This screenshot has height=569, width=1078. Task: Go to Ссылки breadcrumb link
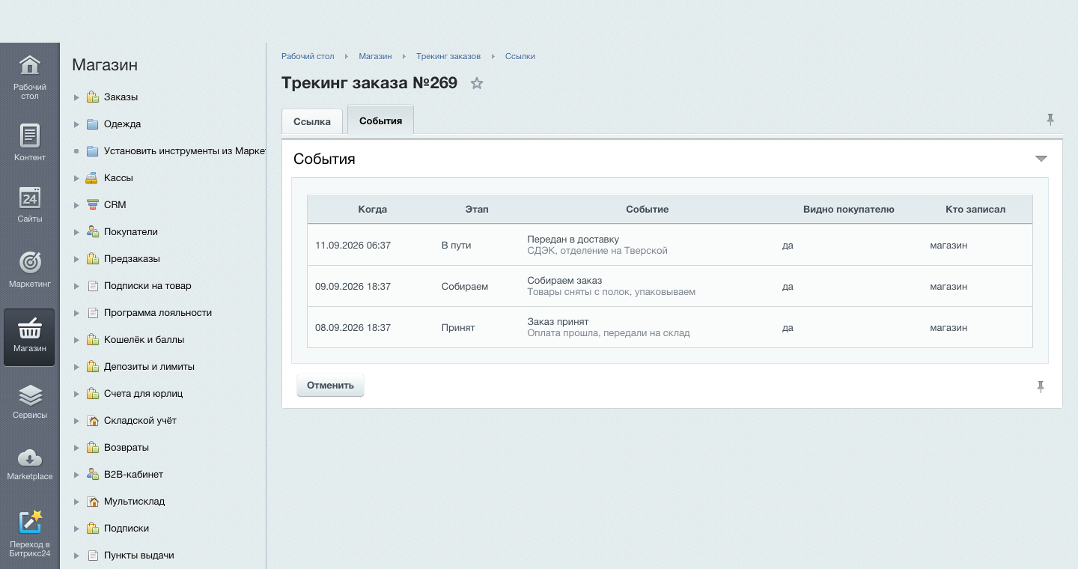click(x=520, y=56)
